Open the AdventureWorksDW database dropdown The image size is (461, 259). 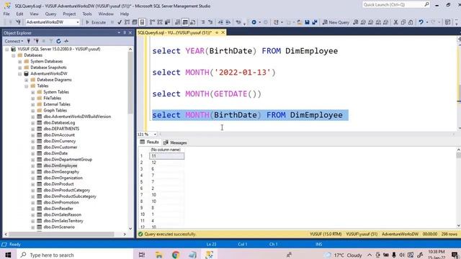point(78,22)
